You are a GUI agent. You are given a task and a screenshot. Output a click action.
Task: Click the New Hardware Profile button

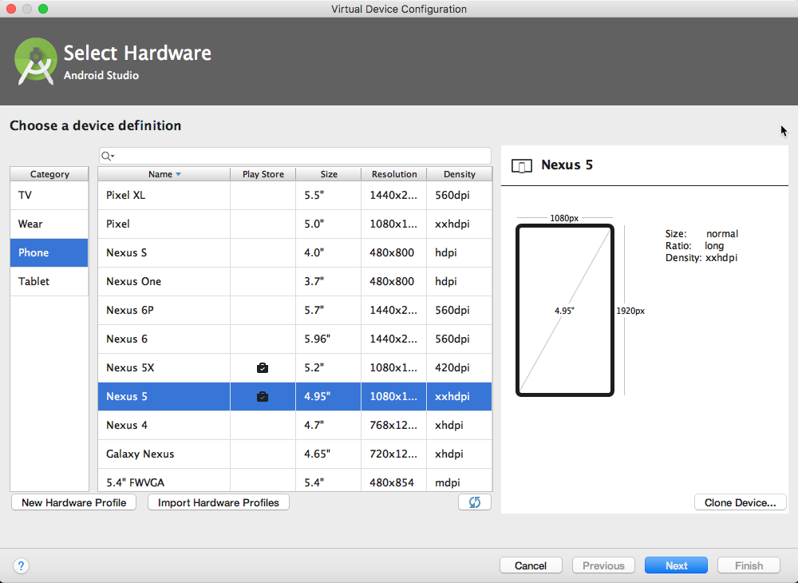point(73,502)
